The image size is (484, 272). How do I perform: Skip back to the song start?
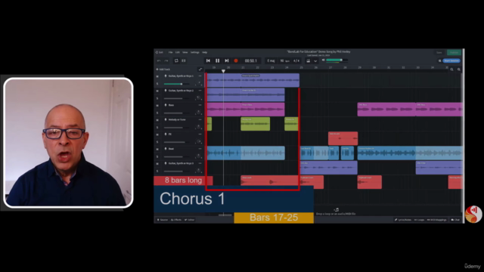pos(208,60)
